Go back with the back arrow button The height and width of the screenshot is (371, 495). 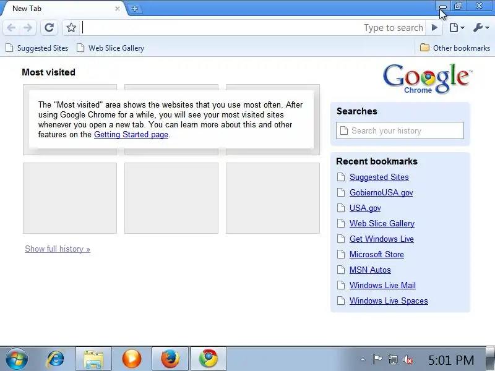(x=11, y=28)
